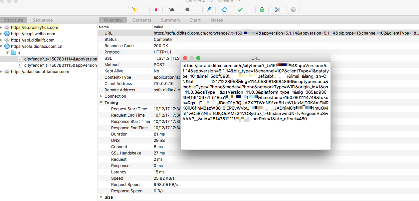Click the green checkmark Validate icon
The width and height of the screenshot is (419, 201).
240,10
